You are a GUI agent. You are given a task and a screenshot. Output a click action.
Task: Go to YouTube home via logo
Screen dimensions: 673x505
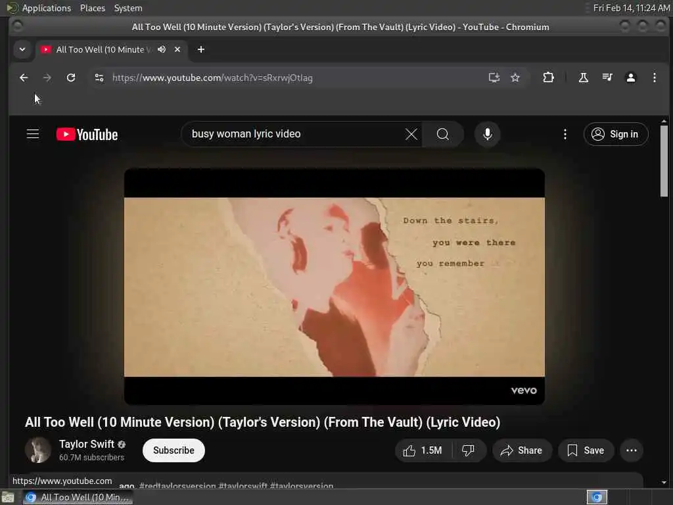point(87,134)
